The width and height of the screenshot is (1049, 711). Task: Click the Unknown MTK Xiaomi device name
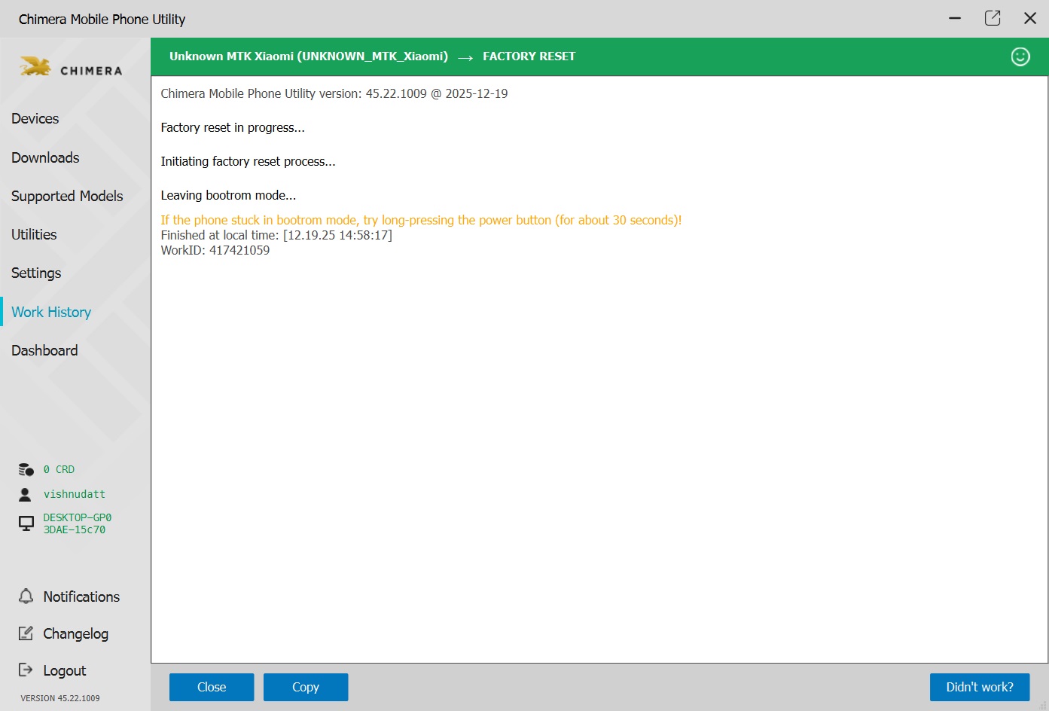tap(309, 56)
